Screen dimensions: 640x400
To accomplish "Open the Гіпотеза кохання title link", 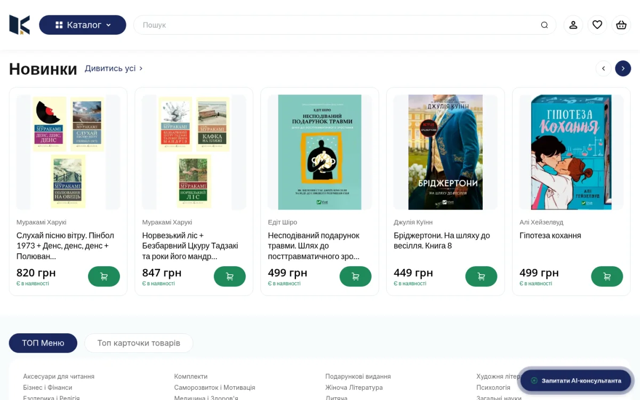I will [x=550, y=235].
